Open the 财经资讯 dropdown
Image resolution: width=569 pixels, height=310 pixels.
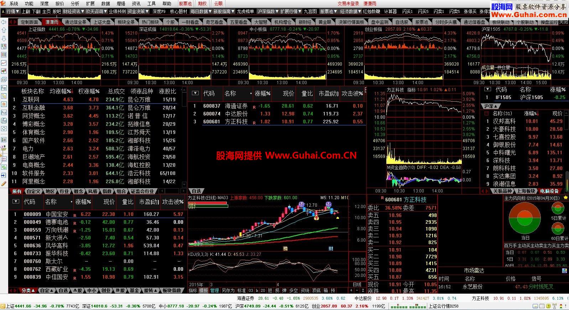[x=73, y=11]
